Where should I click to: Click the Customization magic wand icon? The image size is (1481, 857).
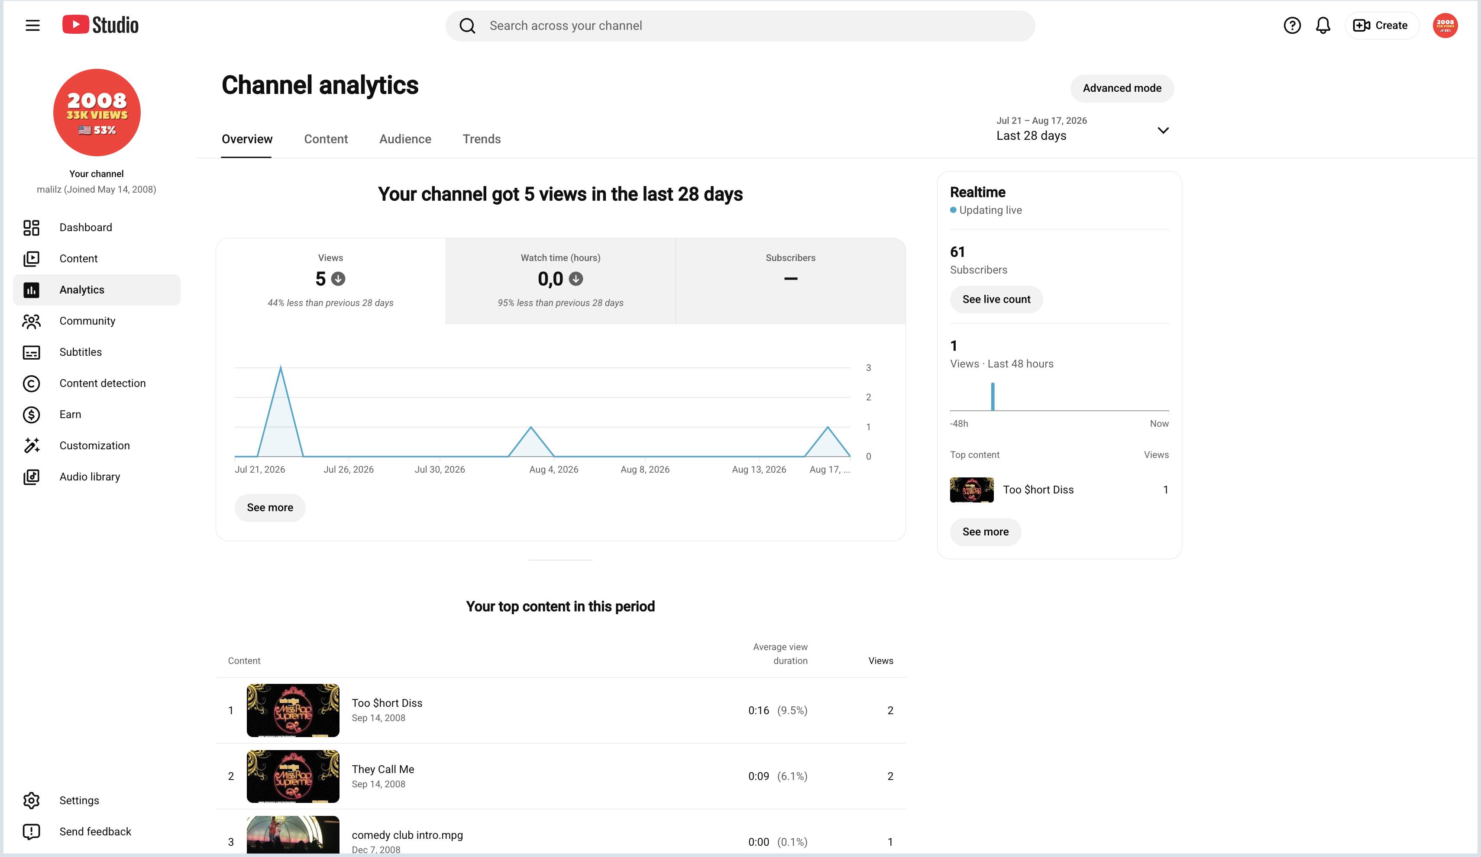coord(31,446)
